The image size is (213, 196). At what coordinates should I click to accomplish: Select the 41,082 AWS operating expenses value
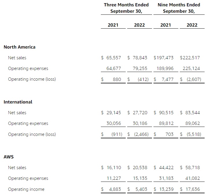pyautogui.click(x=192, y=178)
